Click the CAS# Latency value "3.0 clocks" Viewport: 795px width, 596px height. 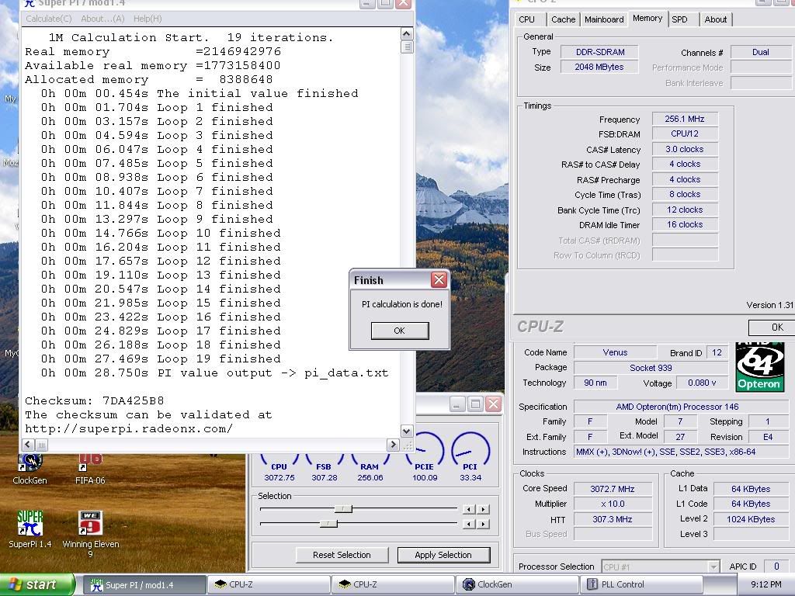pos(685,149)
